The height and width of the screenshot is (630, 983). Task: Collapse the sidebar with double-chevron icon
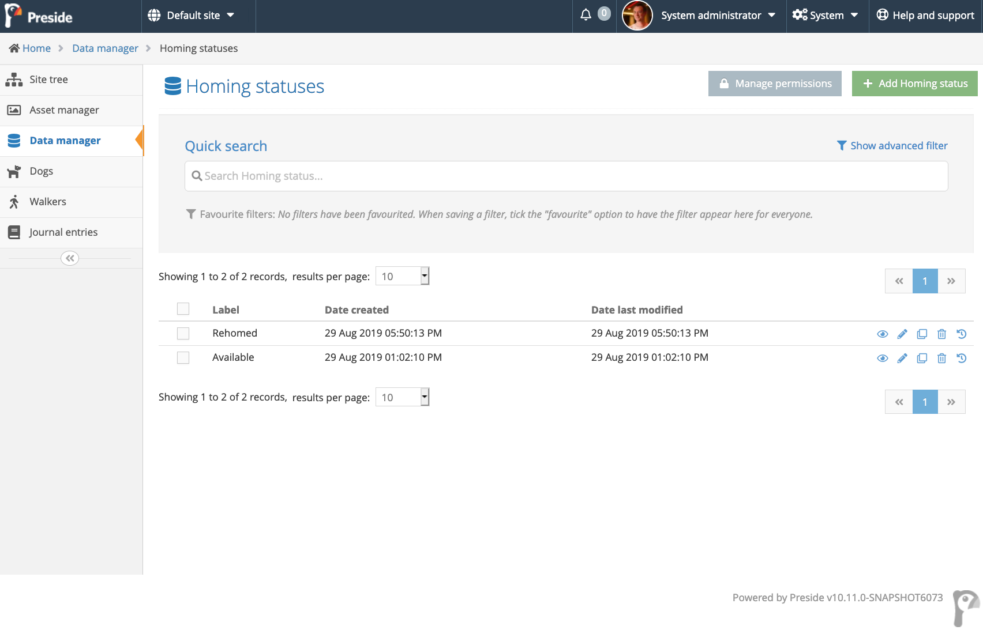(70, 258)
